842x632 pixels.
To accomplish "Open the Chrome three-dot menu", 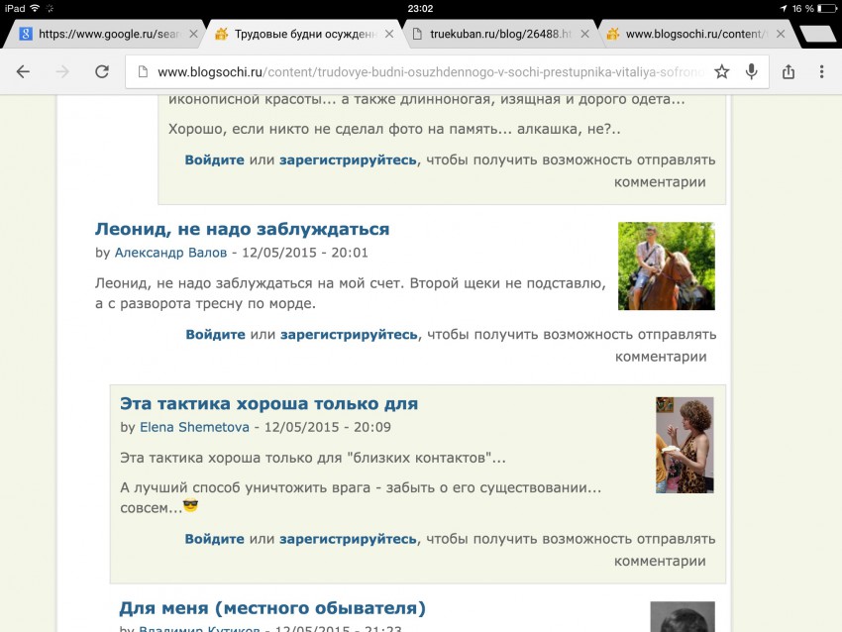I will [x=822, y=71].
